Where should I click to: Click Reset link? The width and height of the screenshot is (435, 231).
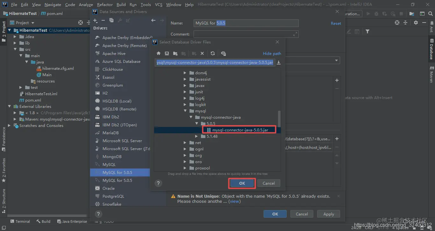[x=336, y=23]
